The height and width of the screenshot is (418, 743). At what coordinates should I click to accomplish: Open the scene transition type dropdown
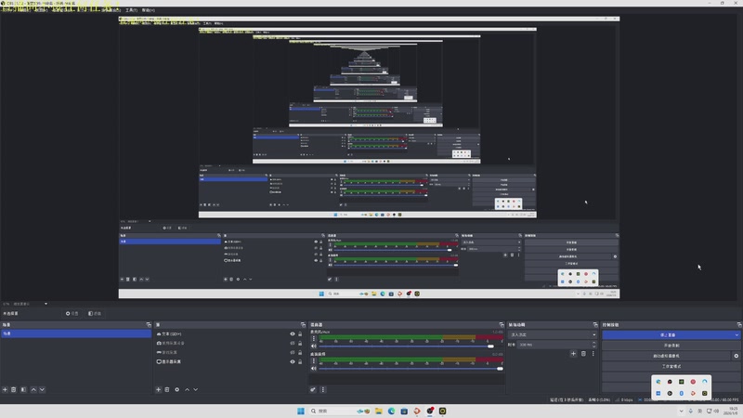(x=553, y=334)
